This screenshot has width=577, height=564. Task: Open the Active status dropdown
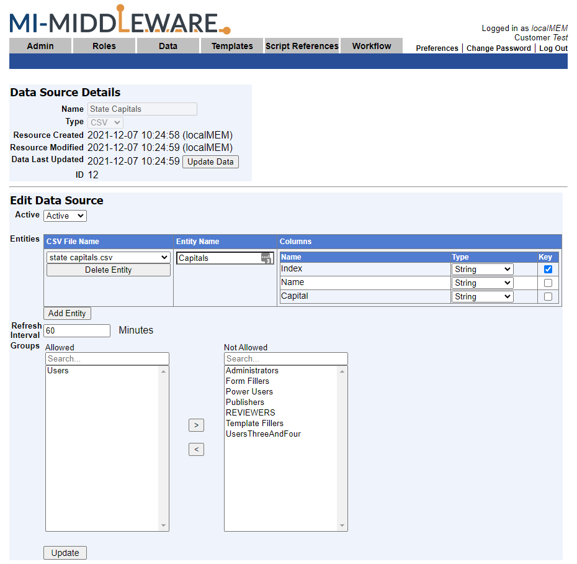[65, 216]
